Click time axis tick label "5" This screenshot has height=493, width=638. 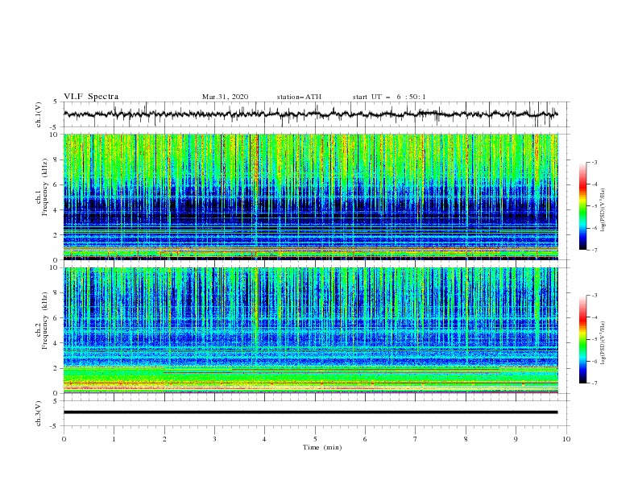315,439
